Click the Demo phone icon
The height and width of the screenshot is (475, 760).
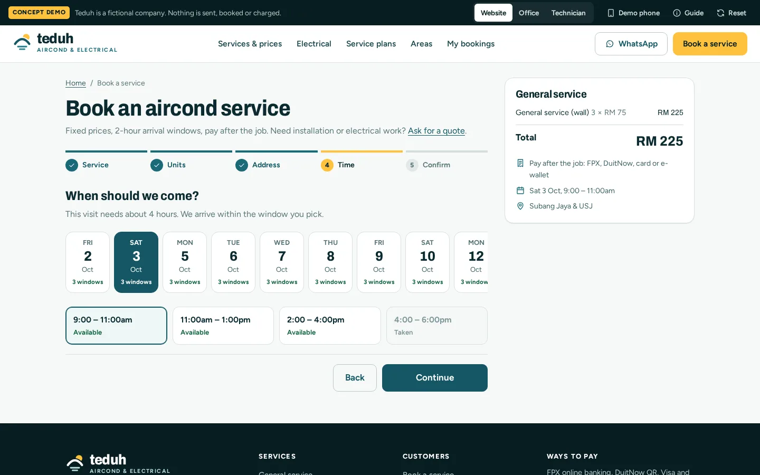coord(611,13)
